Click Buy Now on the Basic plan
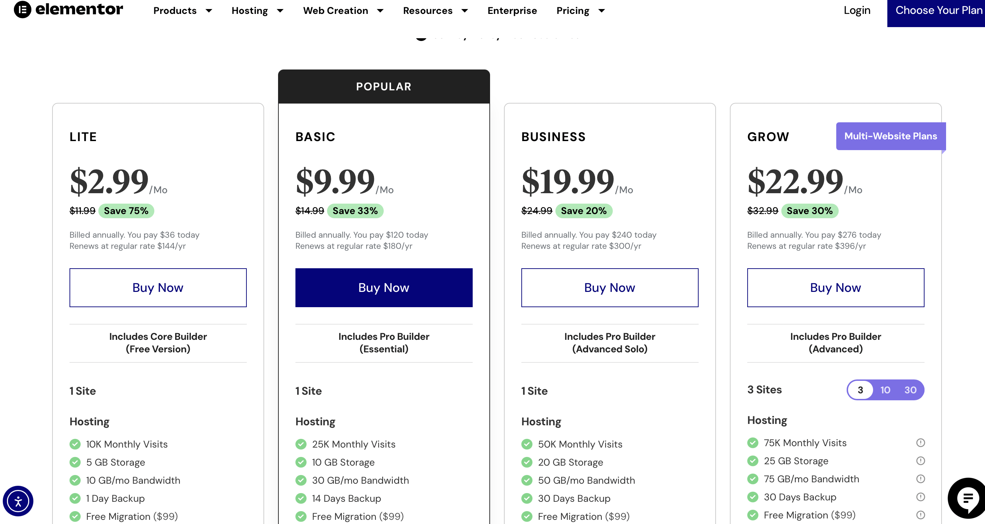This screenshot has width=985, height=524. [x=383, y=287]
